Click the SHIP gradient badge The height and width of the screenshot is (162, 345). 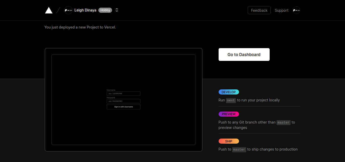tap(229, 141)
